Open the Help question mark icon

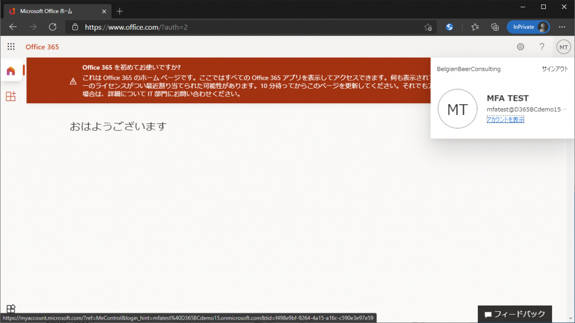tap(542, 47)
